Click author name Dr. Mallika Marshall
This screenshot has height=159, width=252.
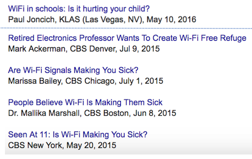[44, 113]
